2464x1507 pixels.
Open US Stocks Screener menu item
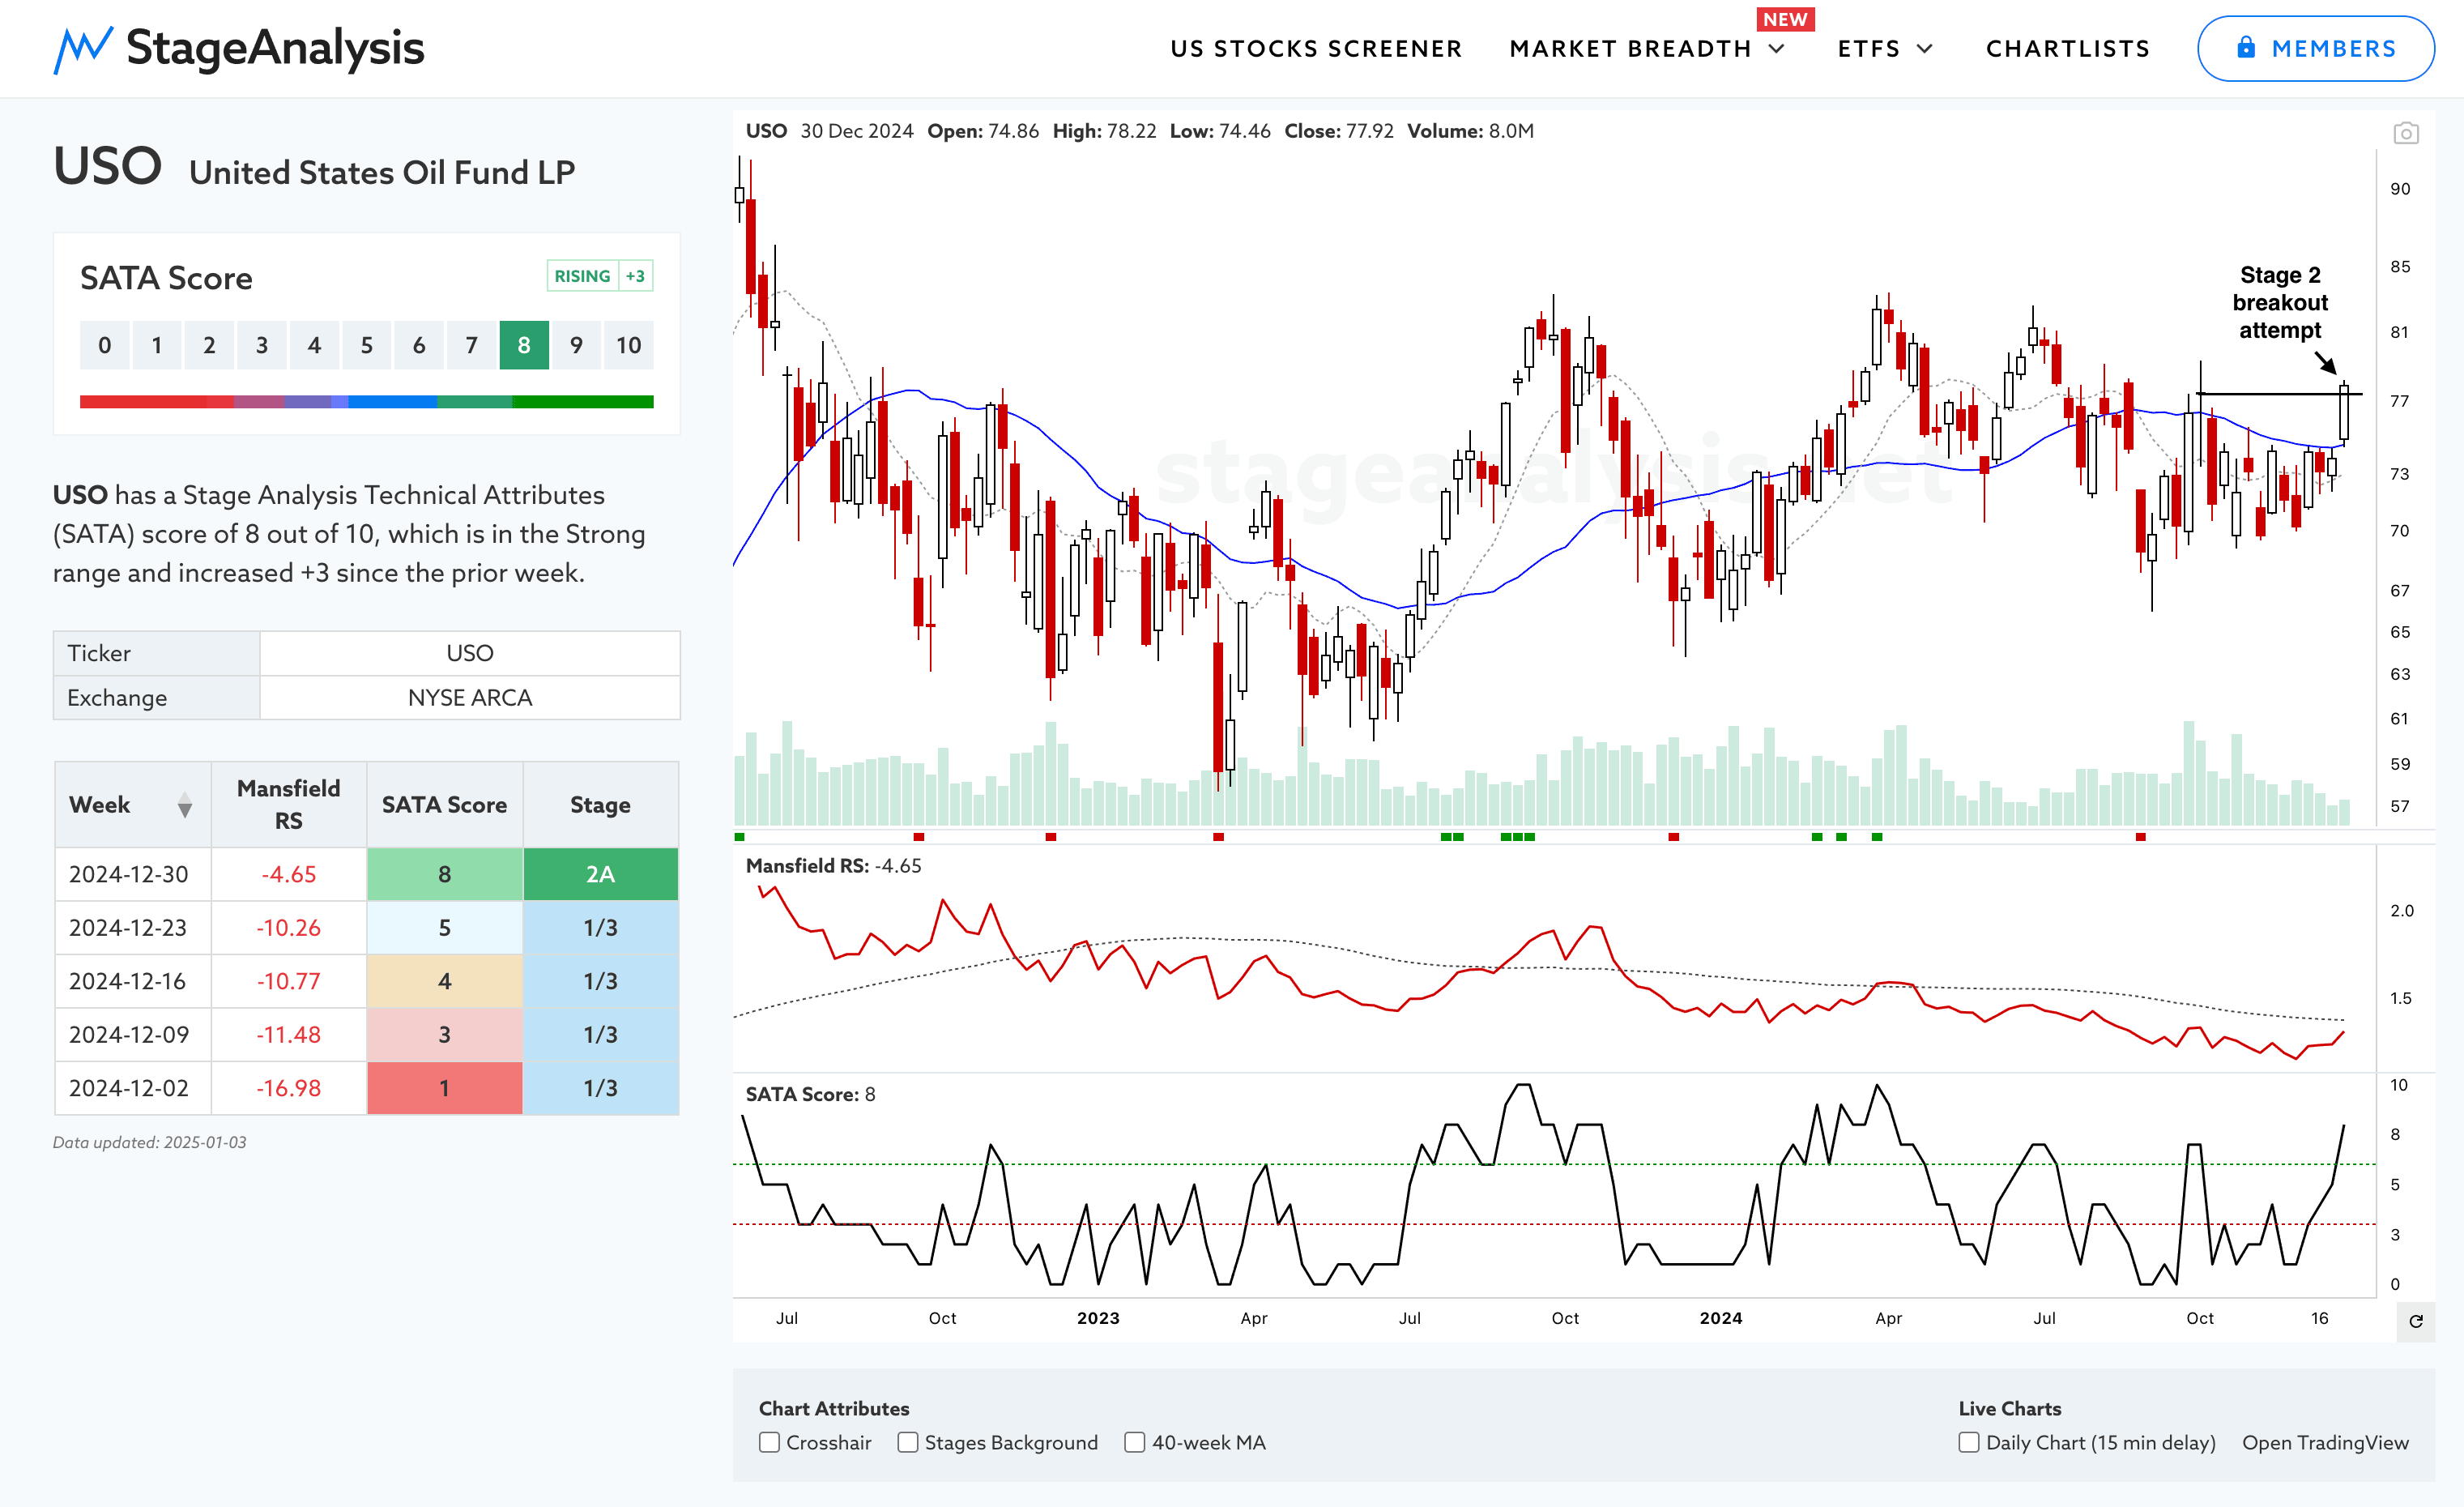tap(1316, 48)
